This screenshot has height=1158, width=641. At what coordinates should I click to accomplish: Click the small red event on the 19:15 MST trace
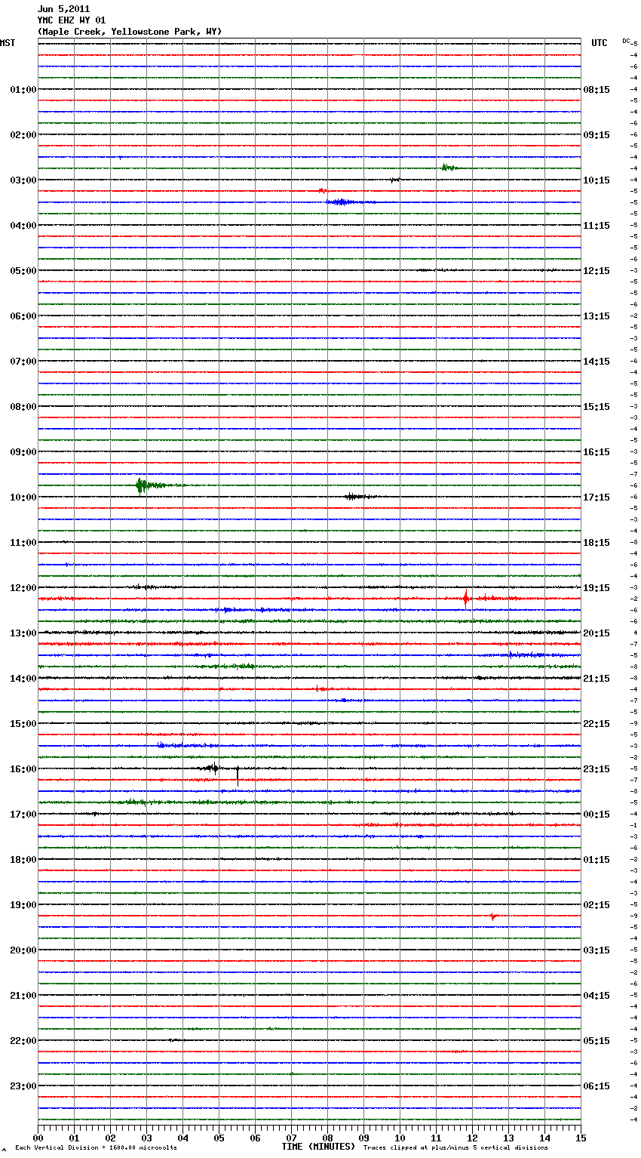[x=493, y=916]
